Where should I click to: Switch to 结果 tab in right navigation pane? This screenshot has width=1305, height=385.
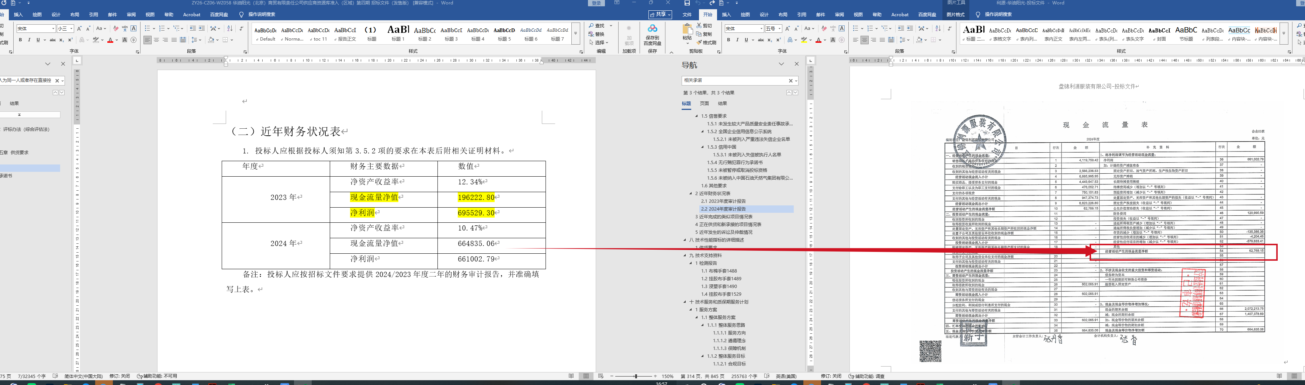point(723,103)
